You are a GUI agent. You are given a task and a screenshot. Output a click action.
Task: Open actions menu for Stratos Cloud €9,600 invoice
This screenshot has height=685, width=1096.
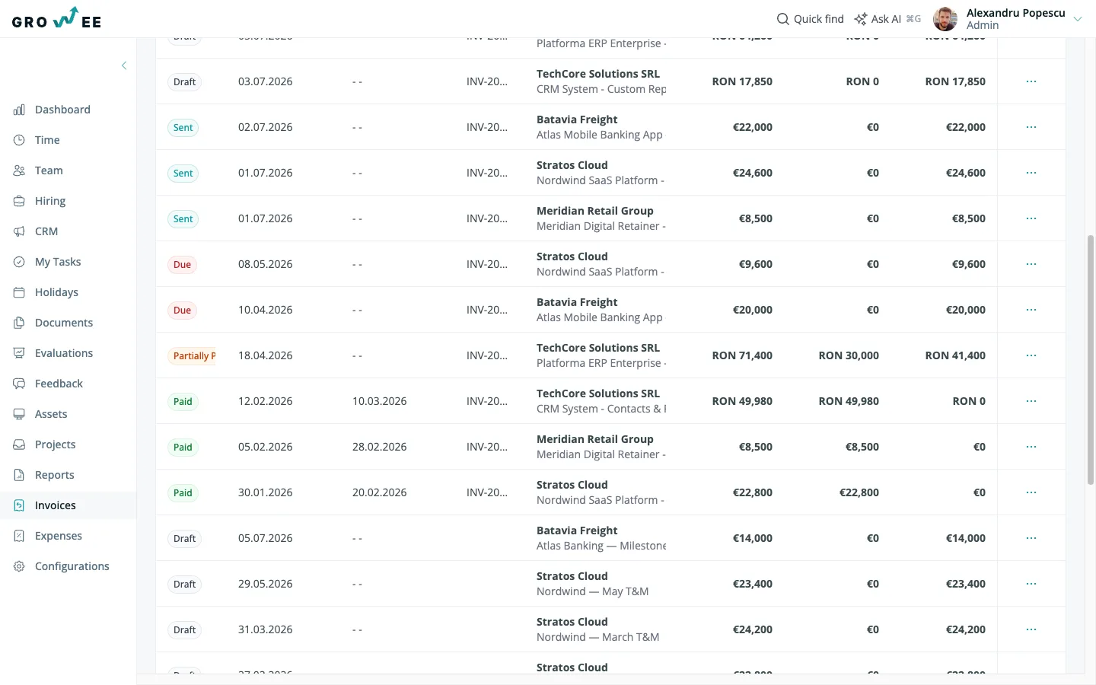[1031, 264]
